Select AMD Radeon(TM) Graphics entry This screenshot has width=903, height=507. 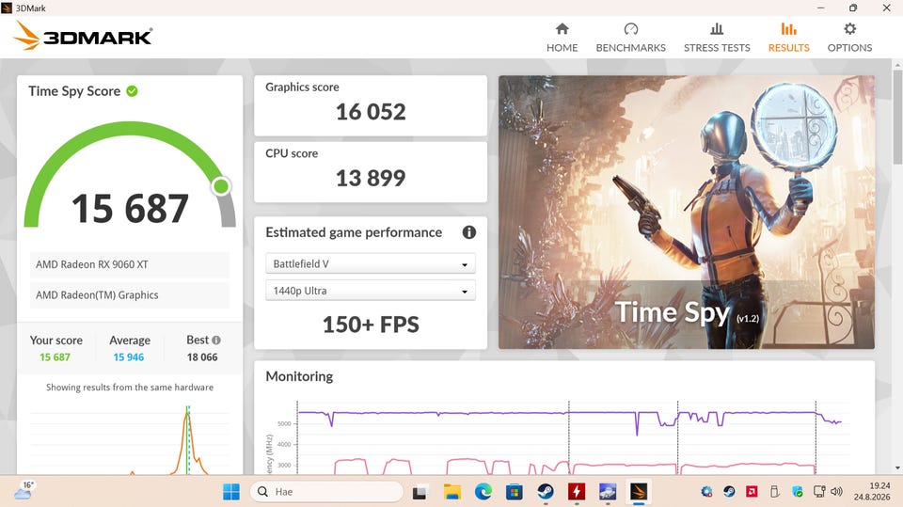click(129, 295)
